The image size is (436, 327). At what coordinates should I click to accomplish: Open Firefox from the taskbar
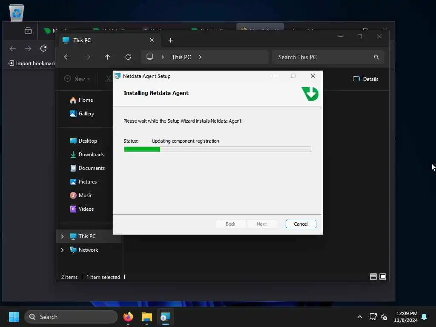tap(128, 317)
